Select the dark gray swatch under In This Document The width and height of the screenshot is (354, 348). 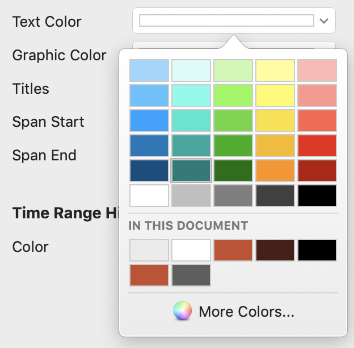[x=191, y=275]
